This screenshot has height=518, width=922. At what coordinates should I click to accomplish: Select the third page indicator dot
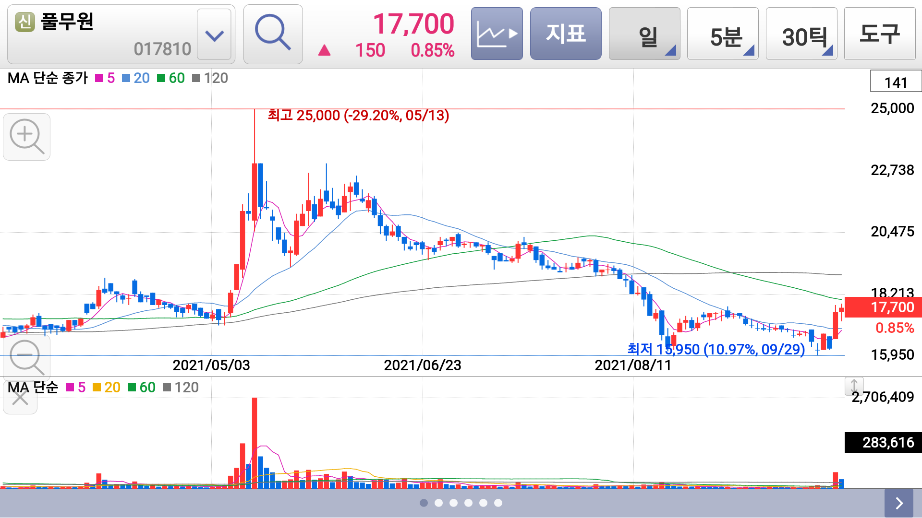pos(453,503)
